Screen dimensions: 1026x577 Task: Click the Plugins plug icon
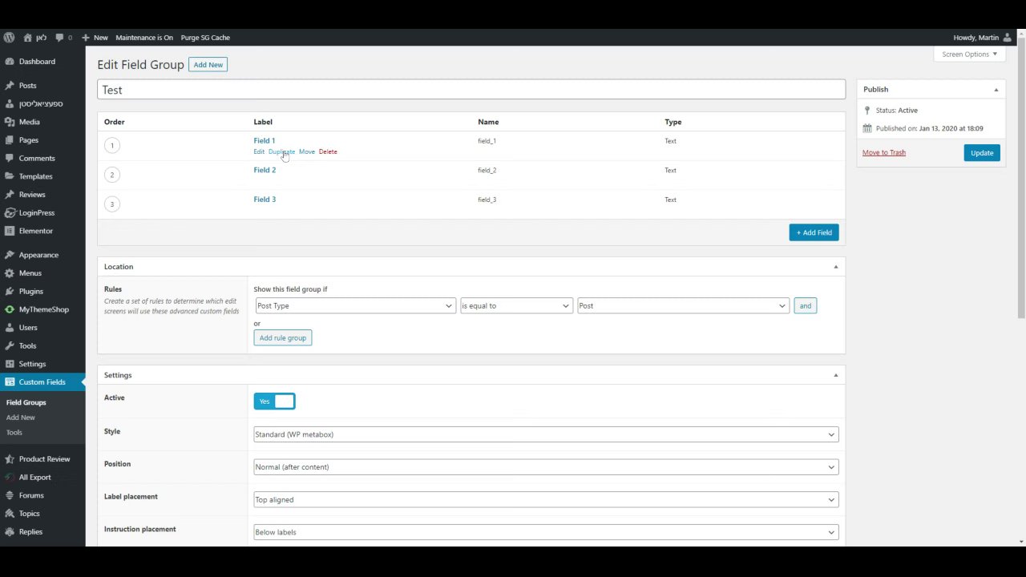[10, 292]
